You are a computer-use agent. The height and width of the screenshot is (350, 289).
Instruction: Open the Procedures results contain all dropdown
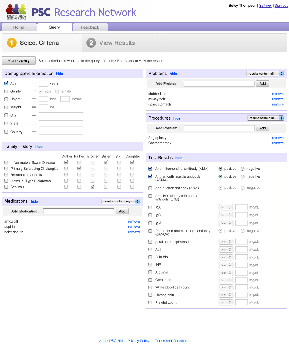click(265, 118)
